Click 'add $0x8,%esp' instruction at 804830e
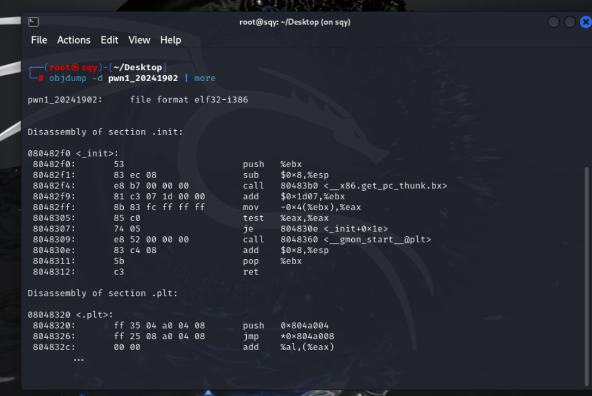The image size is (592, 396). click(x=286, y=251)
